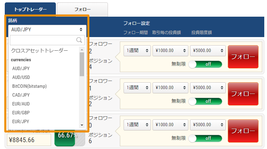Click red フォロー button in third trader row
The width and height of the screenshot is (267, 149).
pos(243,131)
